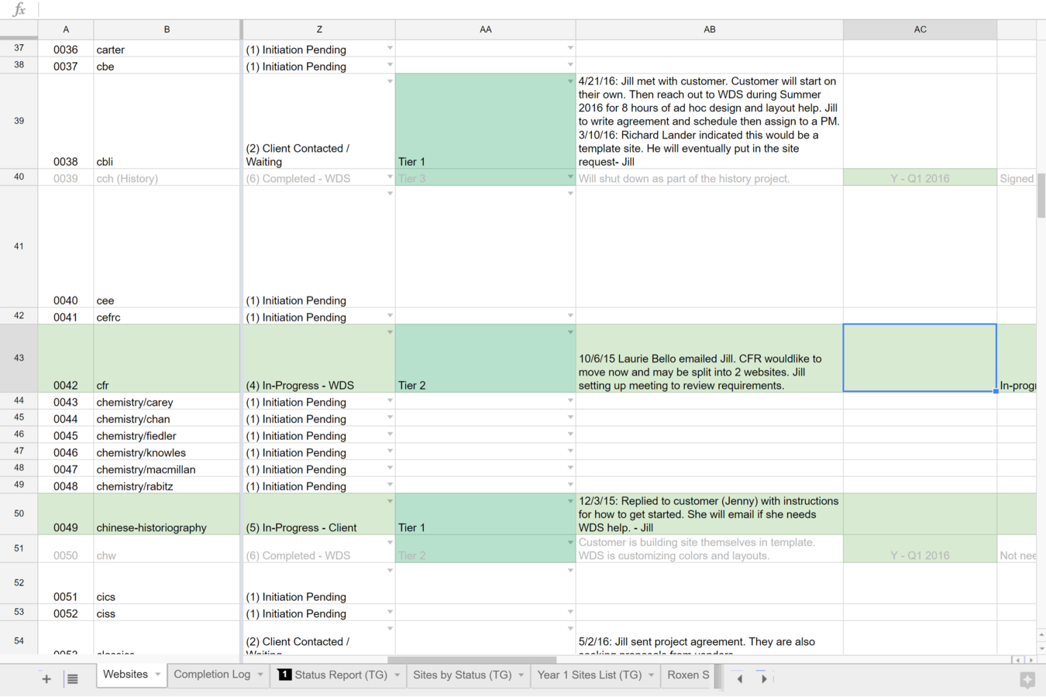This screenshot has width=1046, height=697.
Task: Select 'Y - Q1 2016' cell in row 40
Action: 920,177
